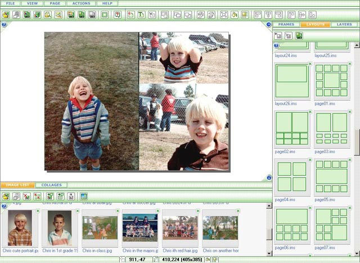Select the 'Chris in class.jpg' thumbnail
This screenshot has height=263, width=360.
tap(100, 228)
